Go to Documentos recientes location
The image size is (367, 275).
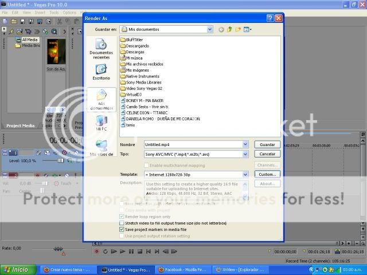pos(101,49)
